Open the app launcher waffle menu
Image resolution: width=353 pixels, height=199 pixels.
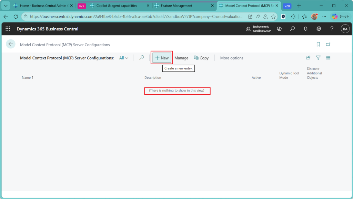pos(8,29)
